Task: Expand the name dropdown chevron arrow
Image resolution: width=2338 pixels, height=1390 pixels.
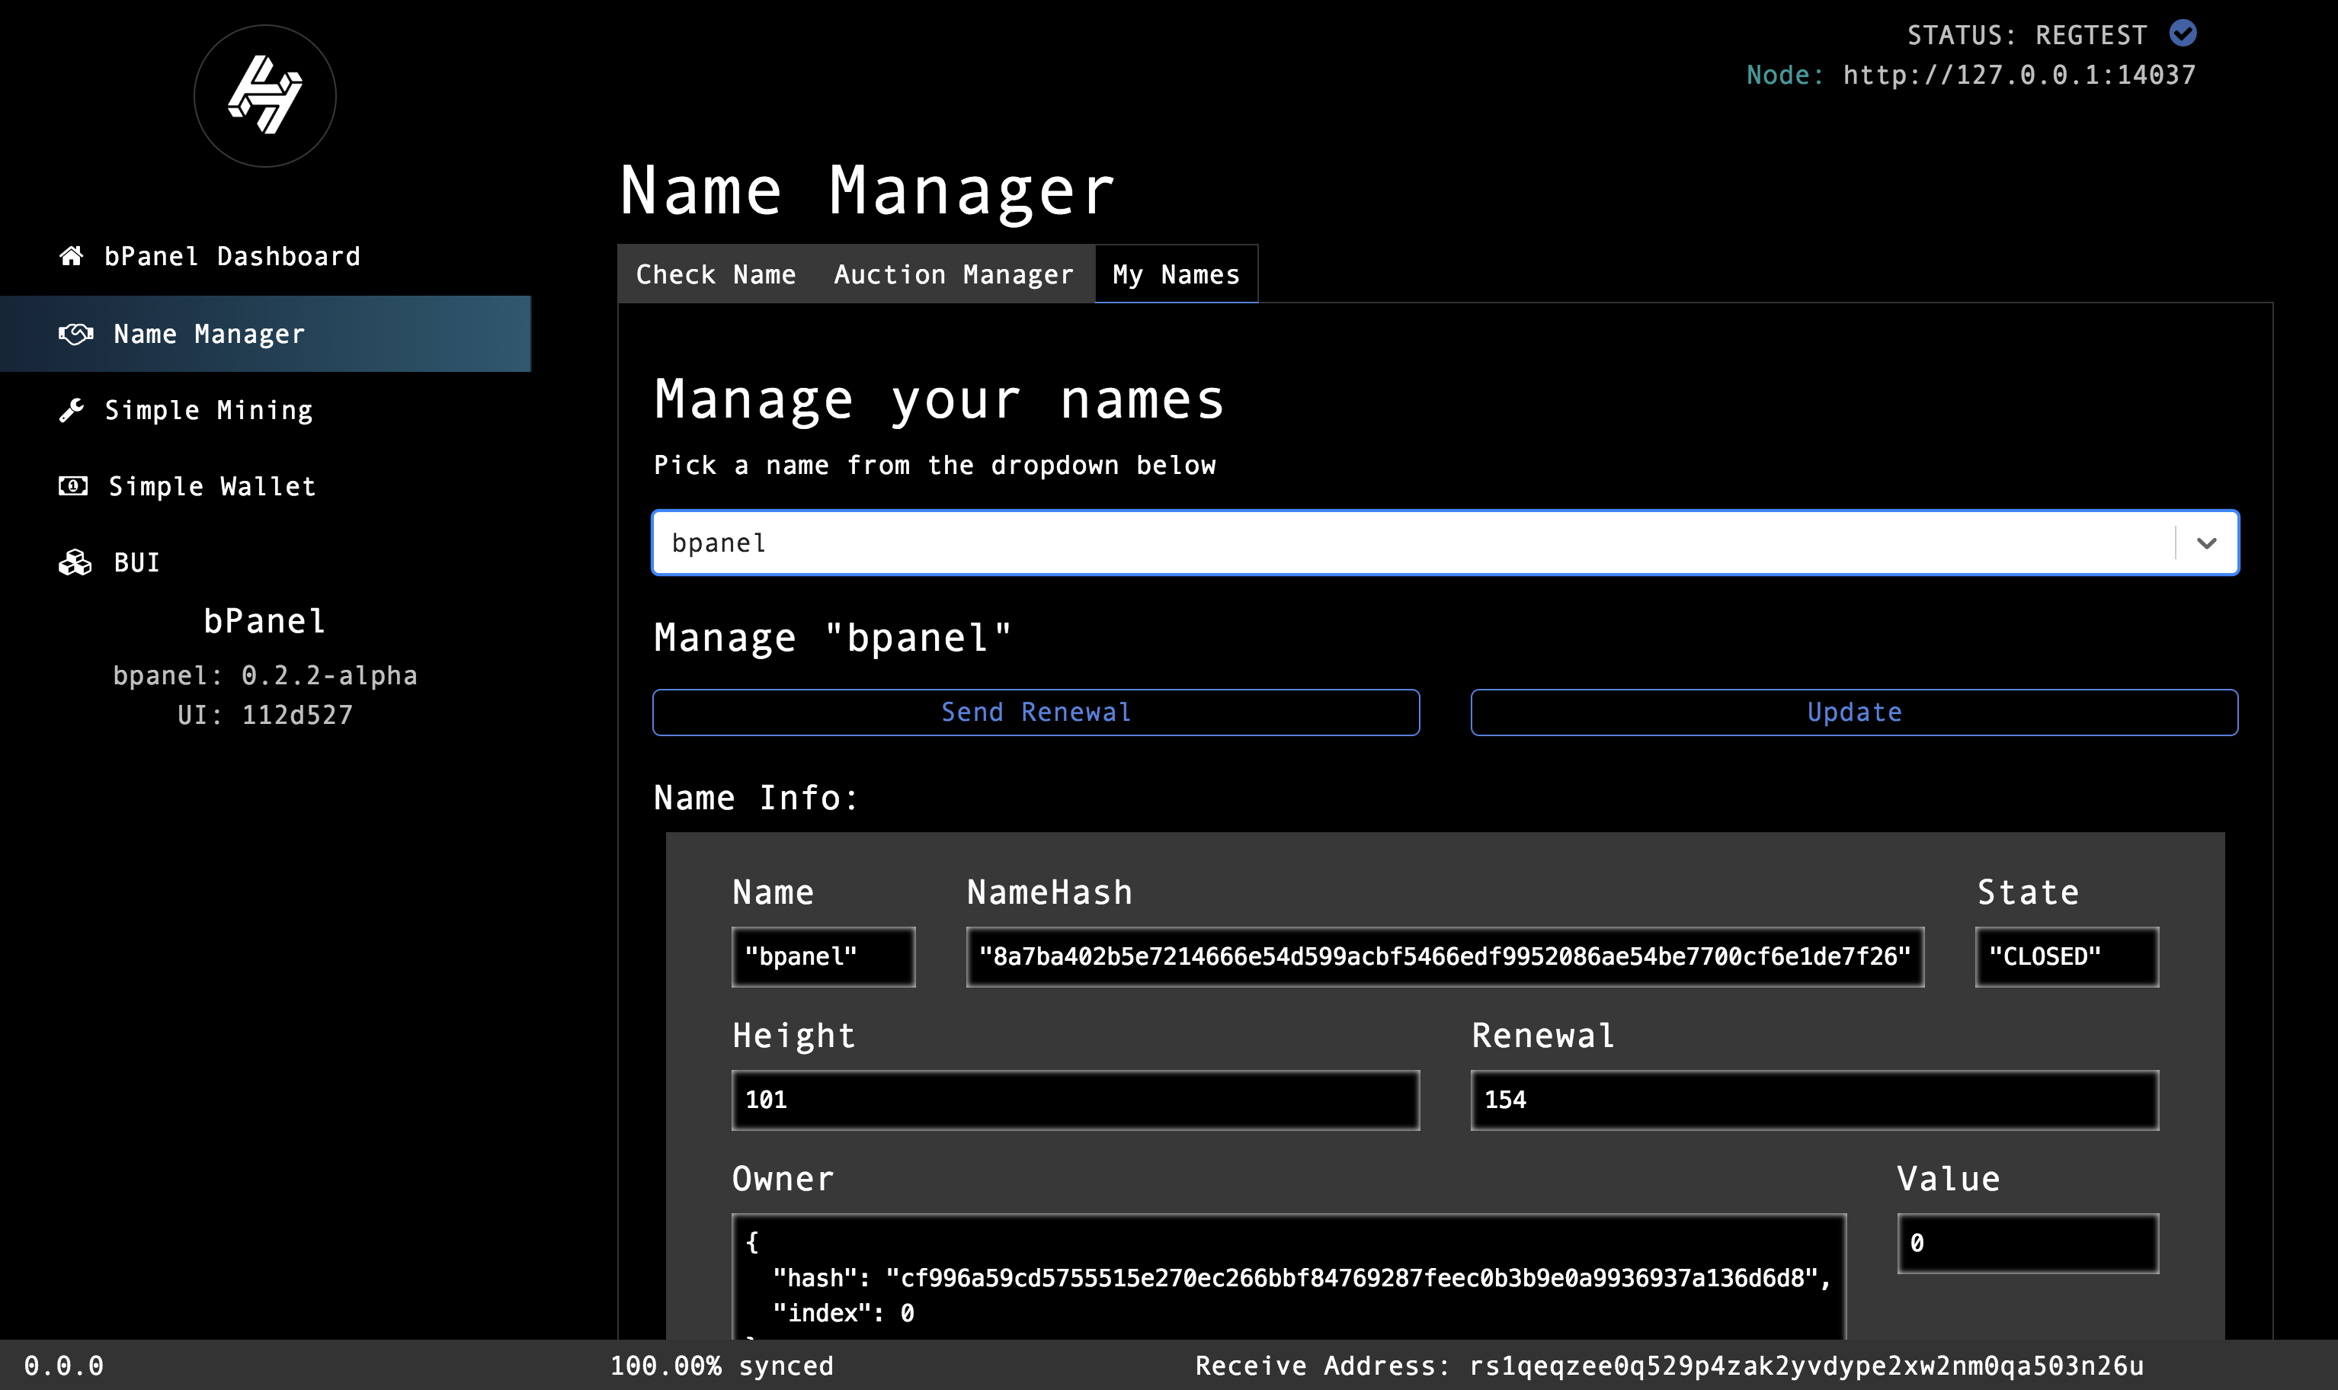Action: click(x=2206, y=543)
